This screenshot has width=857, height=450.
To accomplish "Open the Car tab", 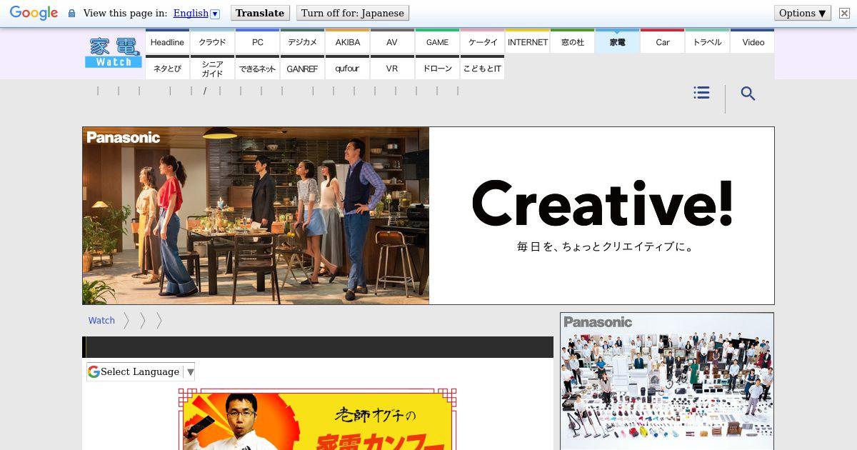I will pyautogui.click(x=662, y=41).
